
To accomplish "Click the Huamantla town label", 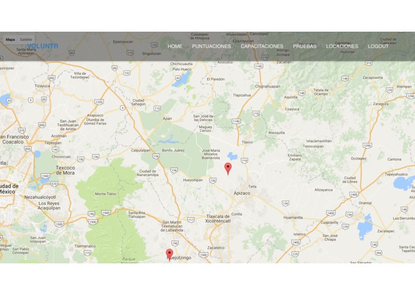I will (293, 217).
